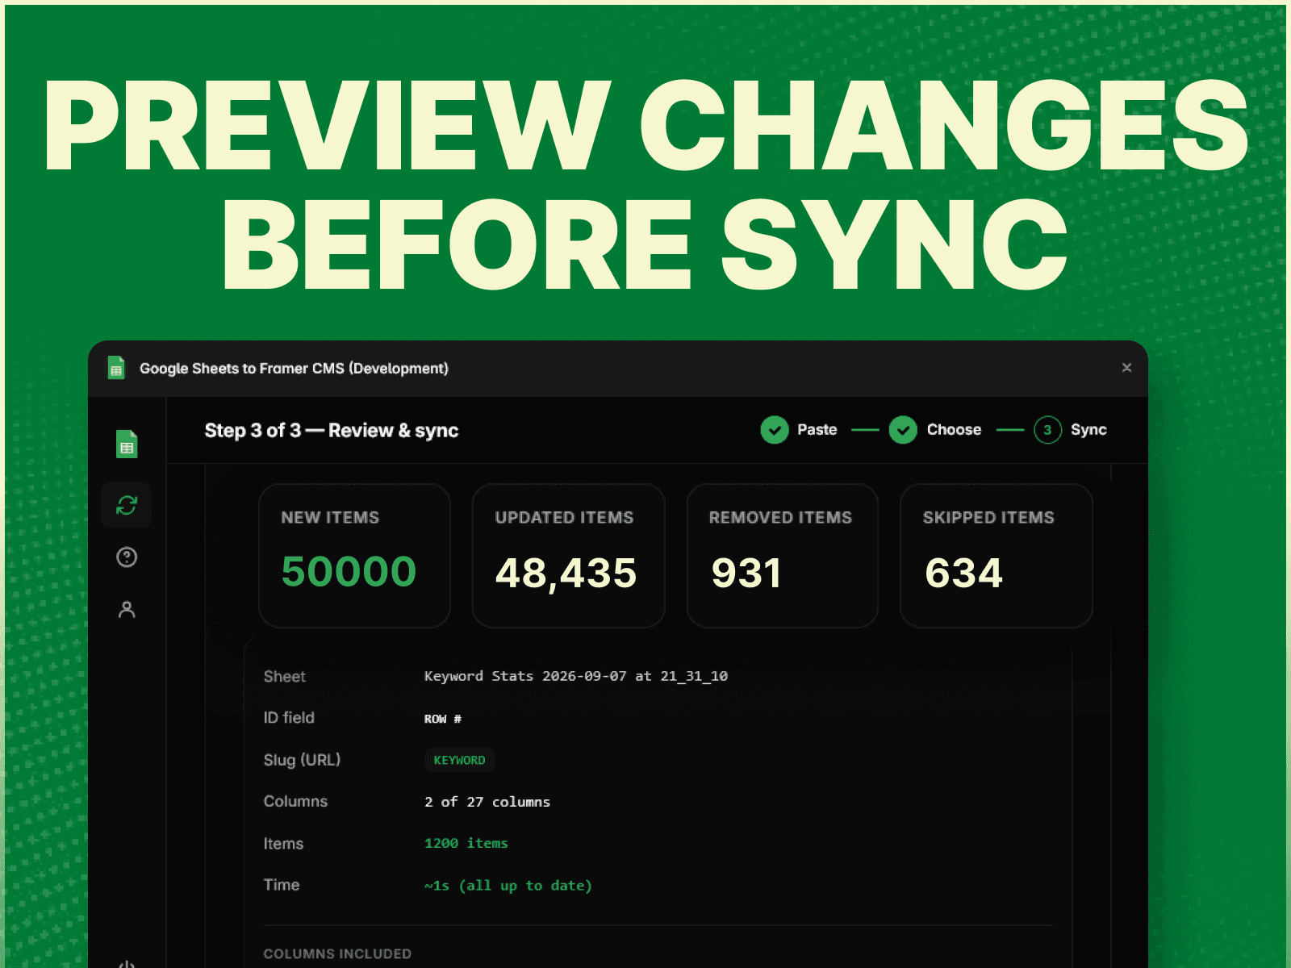Screen dimensions: 1291x968
Task: Click the Columns row label
Action: (295, 802)
